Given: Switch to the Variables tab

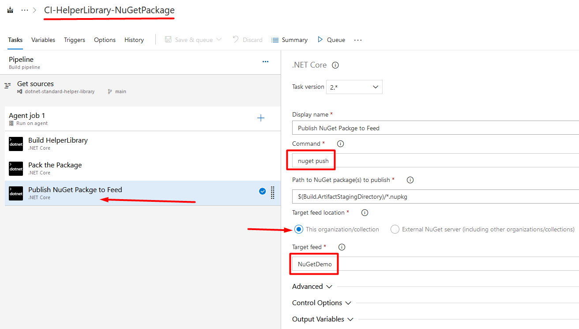Looking at the screenshot, I should click(x=43, y=40).
